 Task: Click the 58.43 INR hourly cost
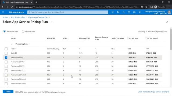coord(131,83)
